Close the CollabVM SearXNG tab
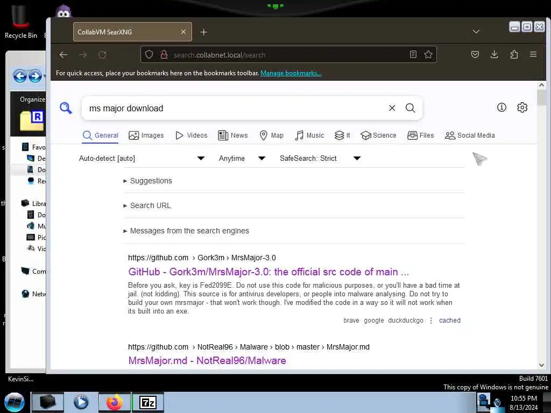Viewport: 551px width, 413px height. [x=183, y=32]
